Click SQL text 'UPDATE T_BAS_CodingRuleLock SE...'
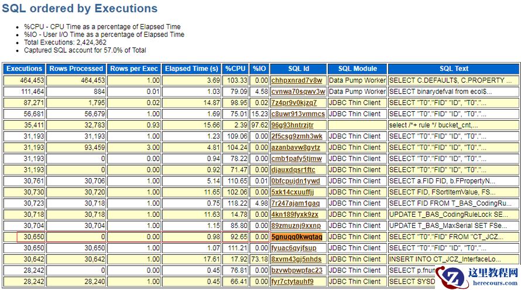 448,214
